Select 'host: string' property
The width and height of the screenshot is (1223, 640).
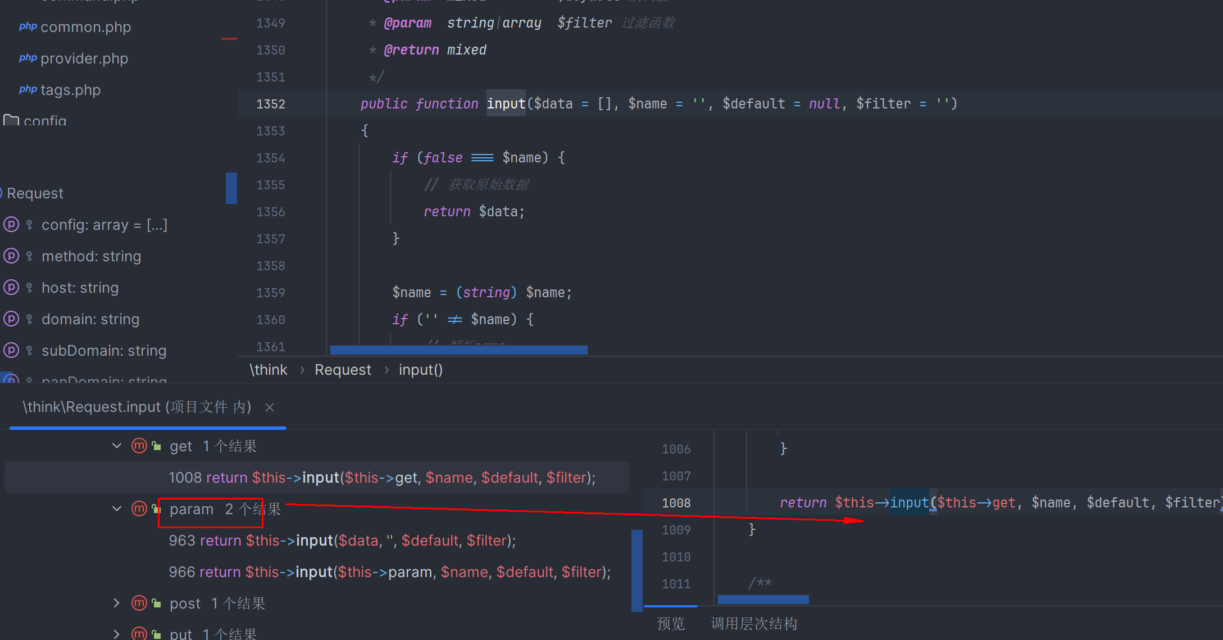coord(80,288)
